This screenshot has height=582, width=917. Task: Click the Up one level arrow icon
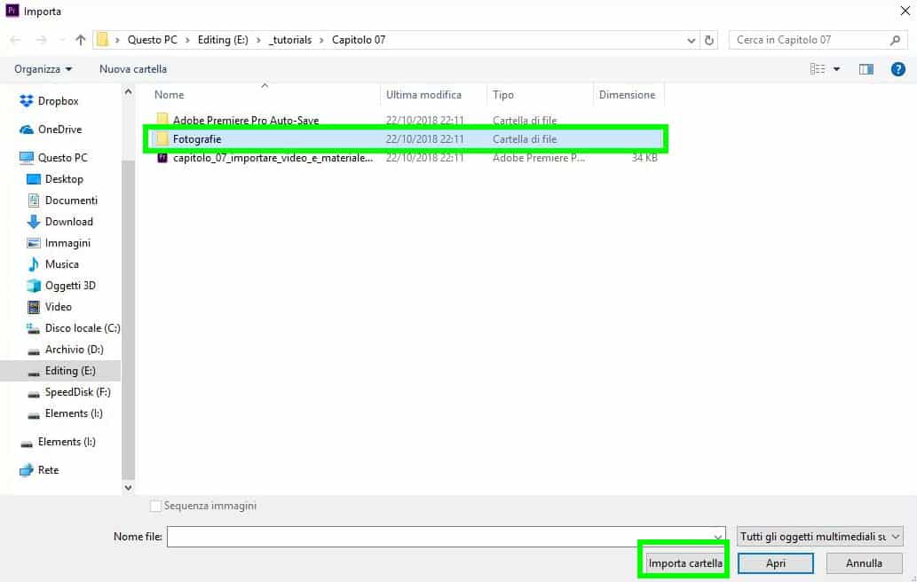[x=81, y=40]
